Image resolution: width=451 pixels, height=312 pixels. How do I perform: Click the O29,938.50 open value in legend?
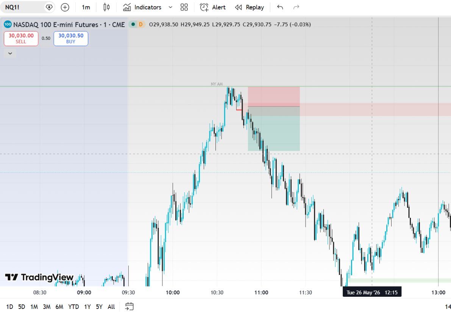163,25
